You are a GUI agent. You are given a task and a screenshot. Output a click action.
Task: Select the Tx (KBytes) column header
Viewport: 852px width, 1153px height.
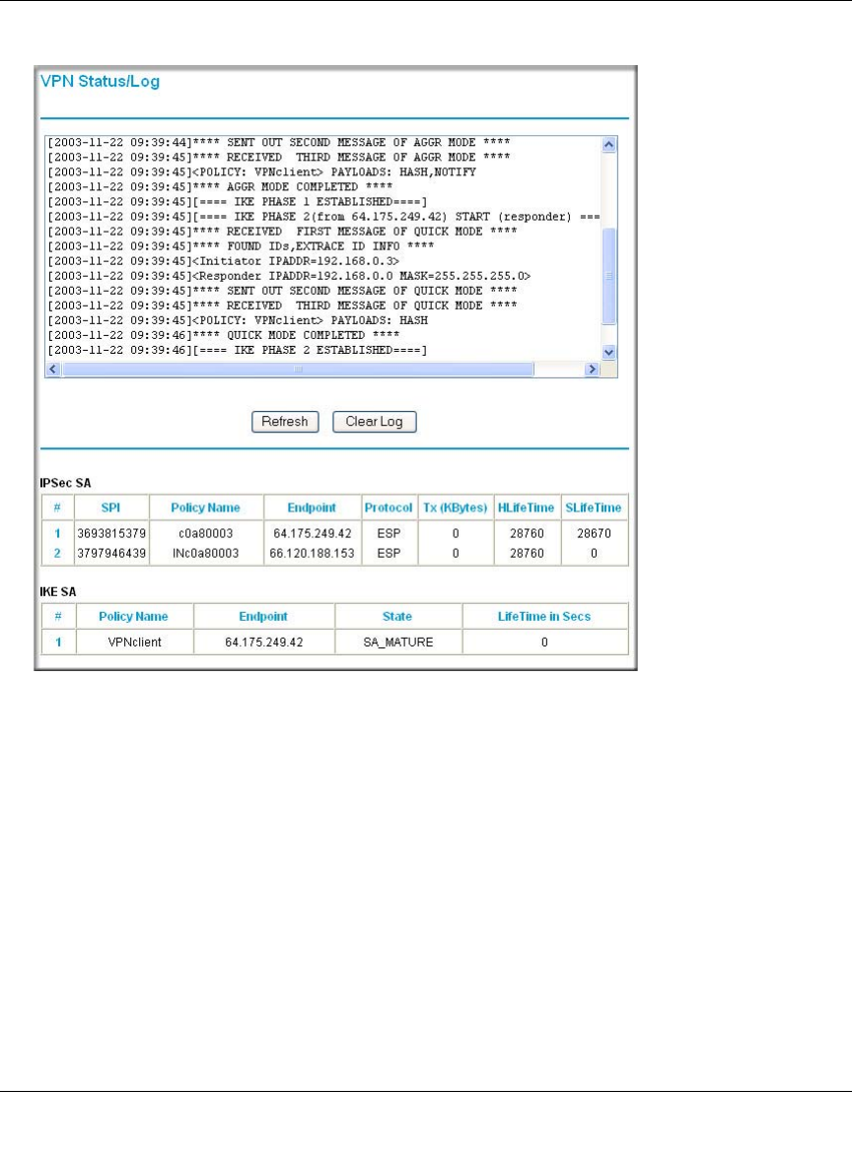[456, 508]
